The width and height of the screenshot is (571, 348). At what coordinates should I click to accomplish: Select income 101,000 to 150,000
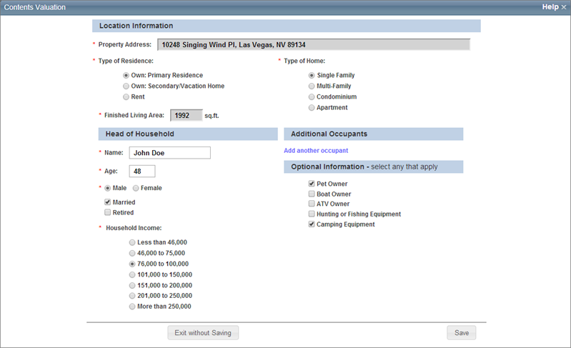coord(131,274)
